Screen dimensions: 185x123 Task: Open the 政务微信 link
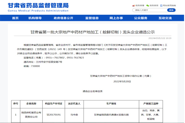coord(154,5)
